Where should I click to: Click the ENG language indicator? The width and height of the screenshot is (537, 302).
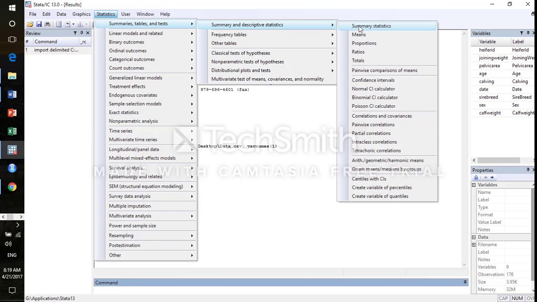(12, 255)
